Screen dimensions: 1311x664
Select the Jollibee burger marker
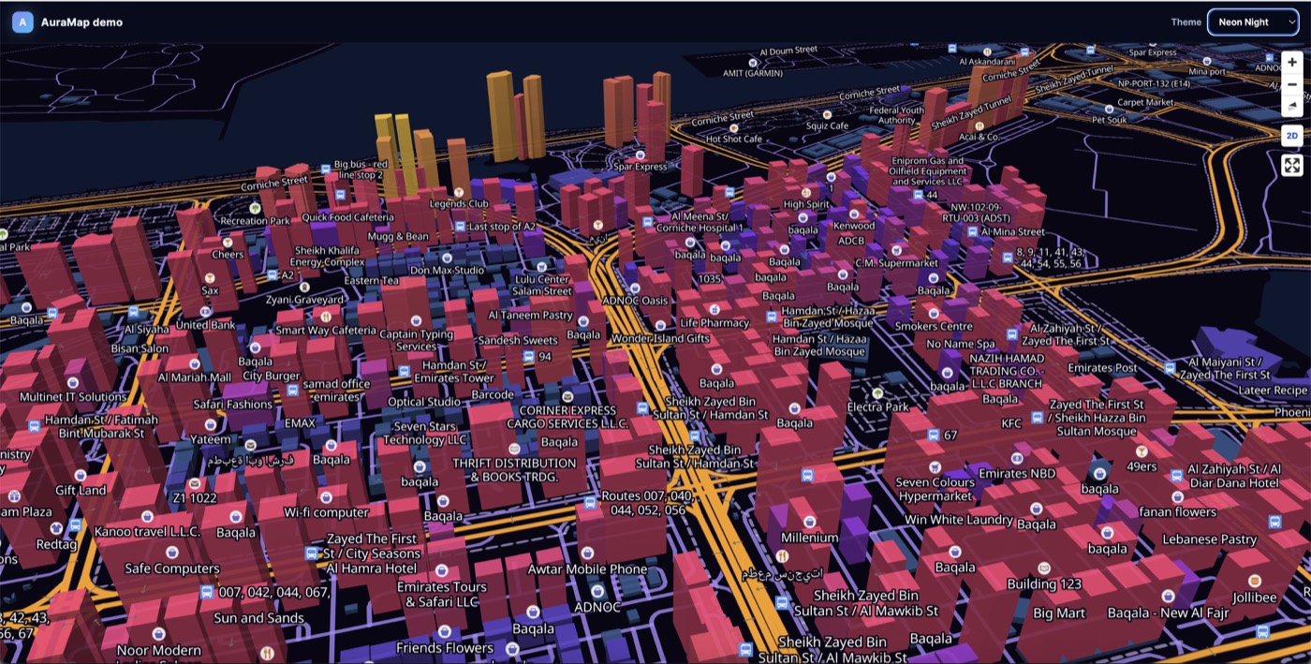pos(1253,583)
